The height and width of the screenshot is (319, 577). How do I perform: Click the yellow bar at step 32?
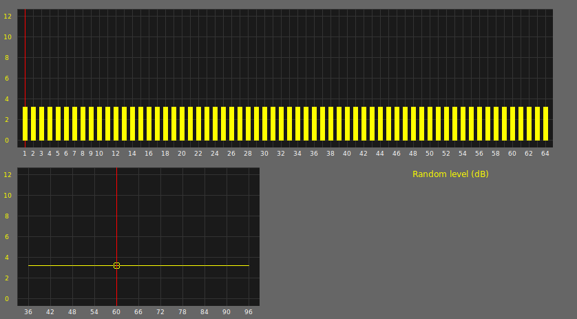(281, 124)
